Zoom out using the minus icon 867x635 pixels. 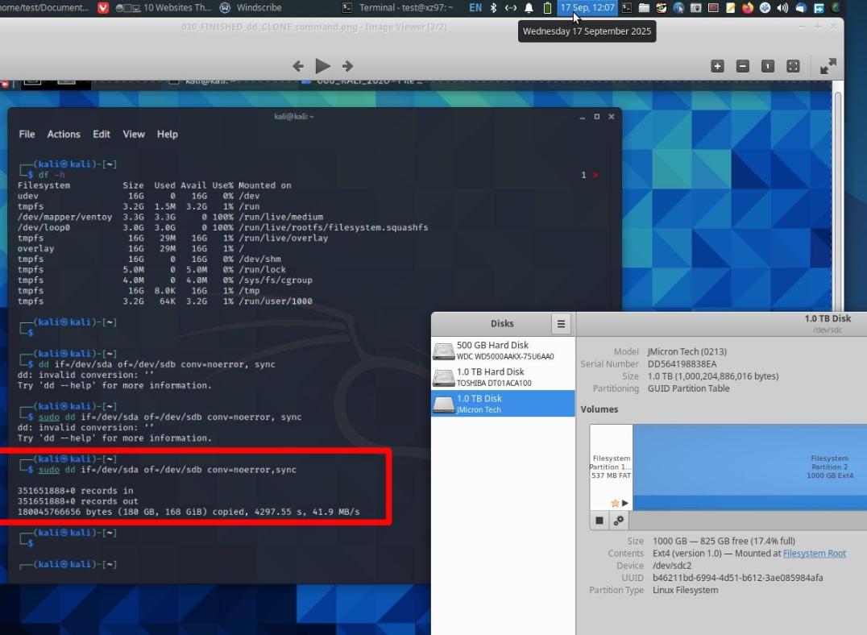[x=743, y=66]
